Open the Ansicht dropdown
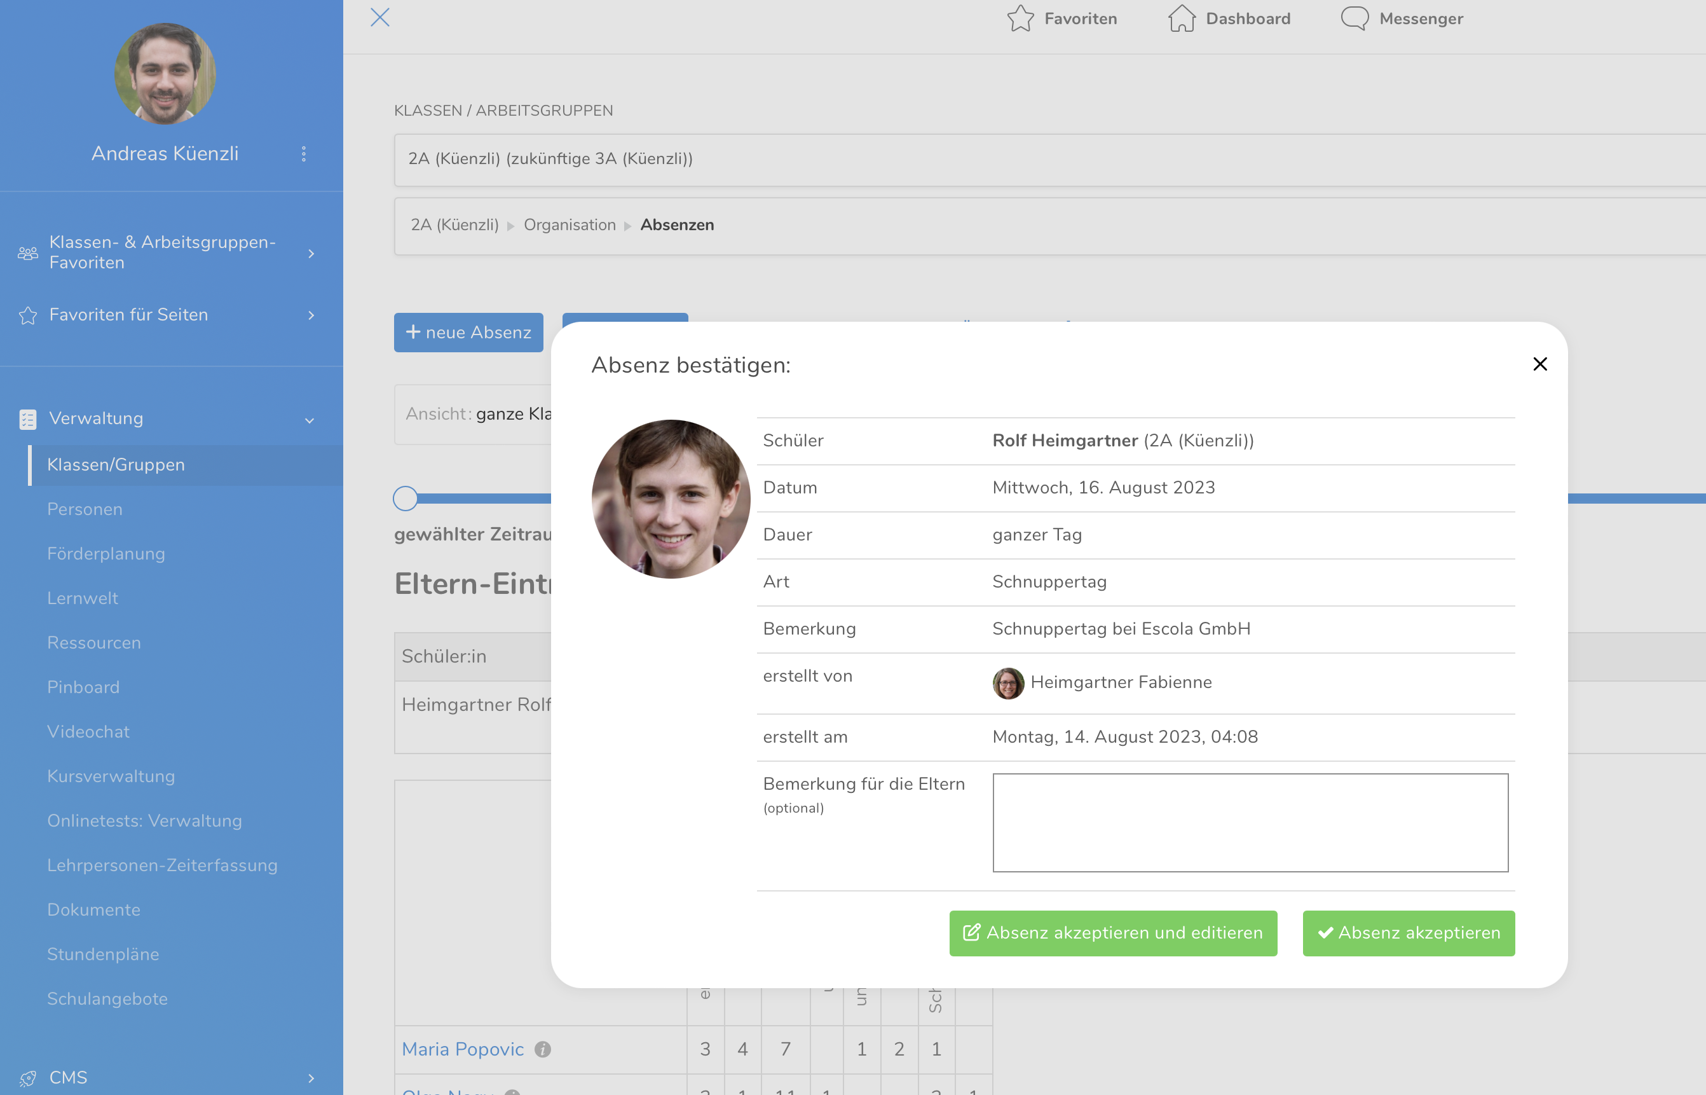This screenshot has height=1095, width=1706. [473, 415]
